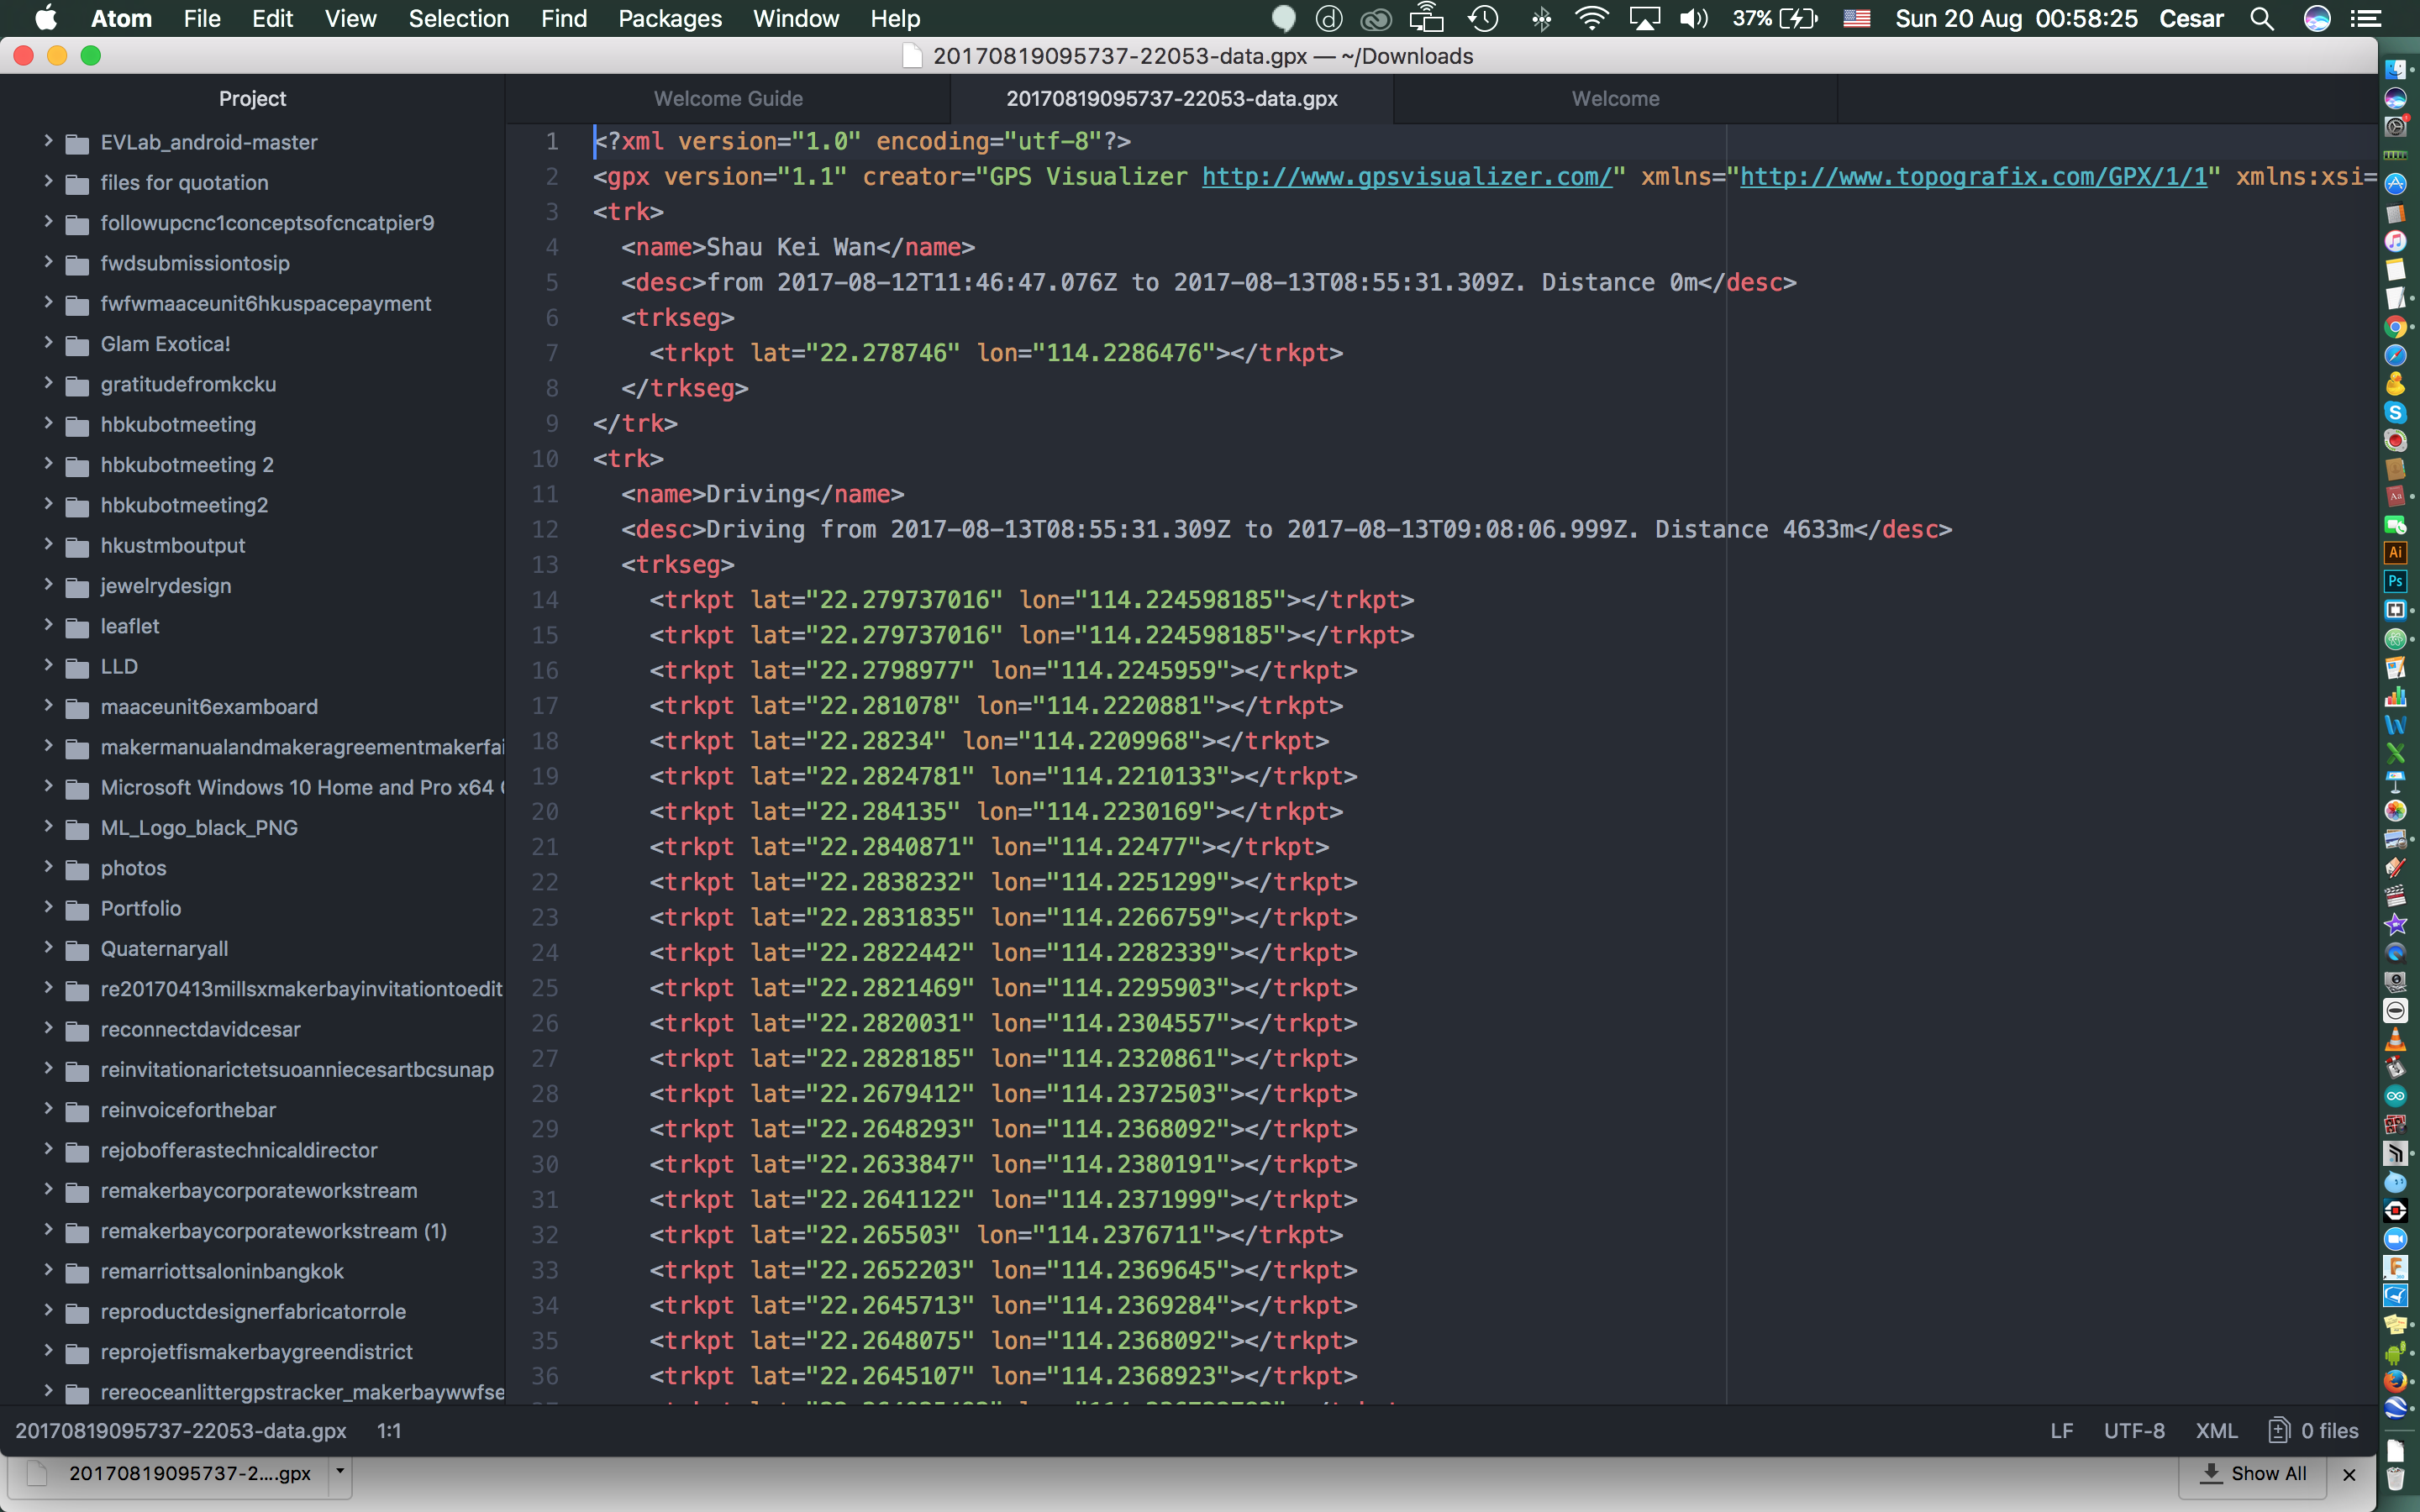The width and height of the screenshot is (2420, 1512).
Task: Open Notification Center list icon
Action: [2366, 19]
